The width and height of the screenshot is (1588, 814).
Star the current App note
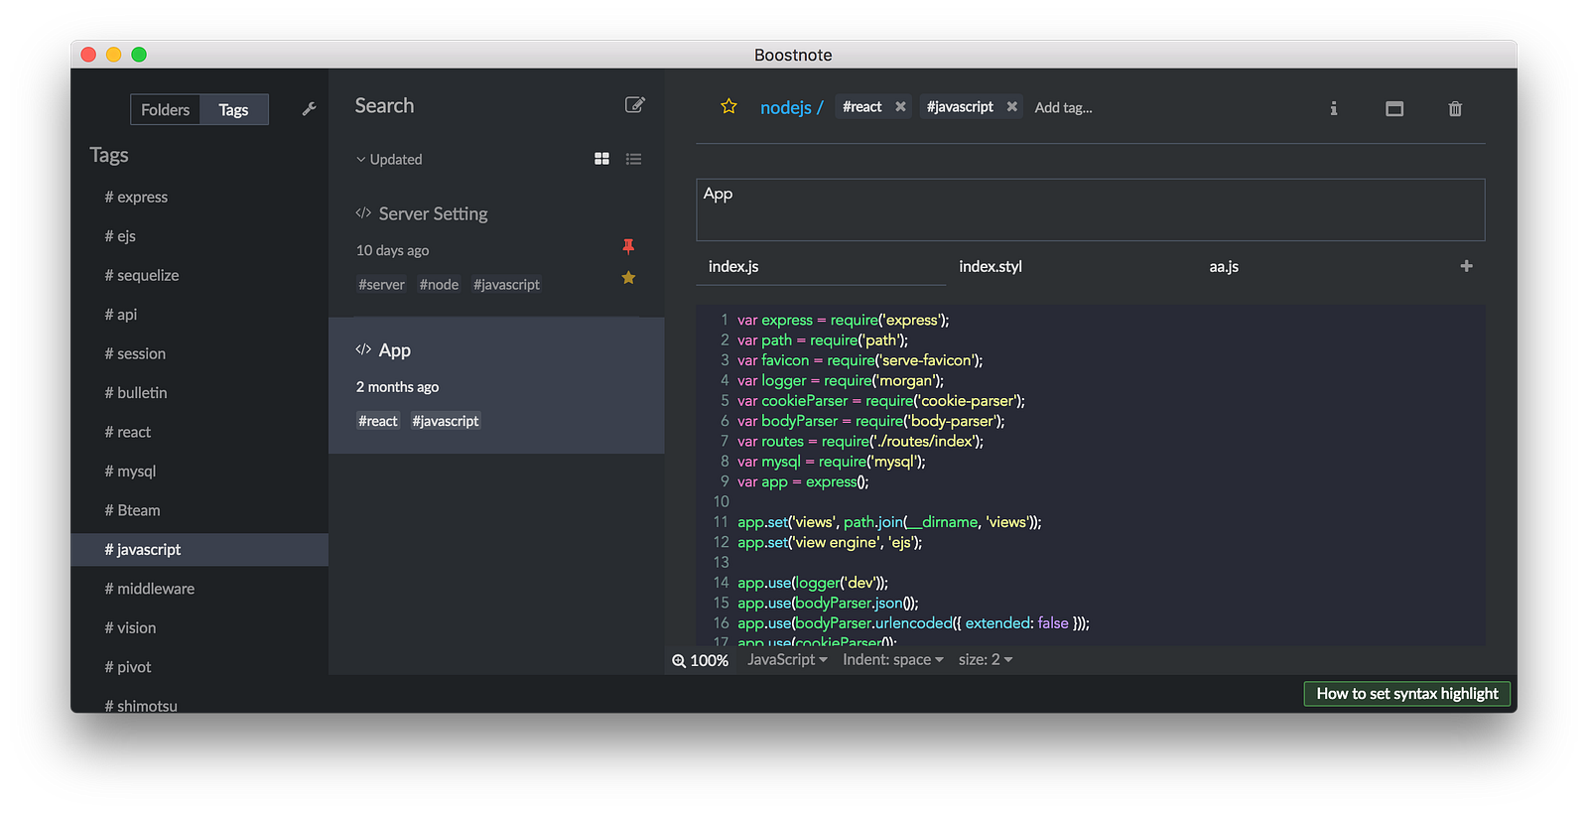[x=728, y=106]
